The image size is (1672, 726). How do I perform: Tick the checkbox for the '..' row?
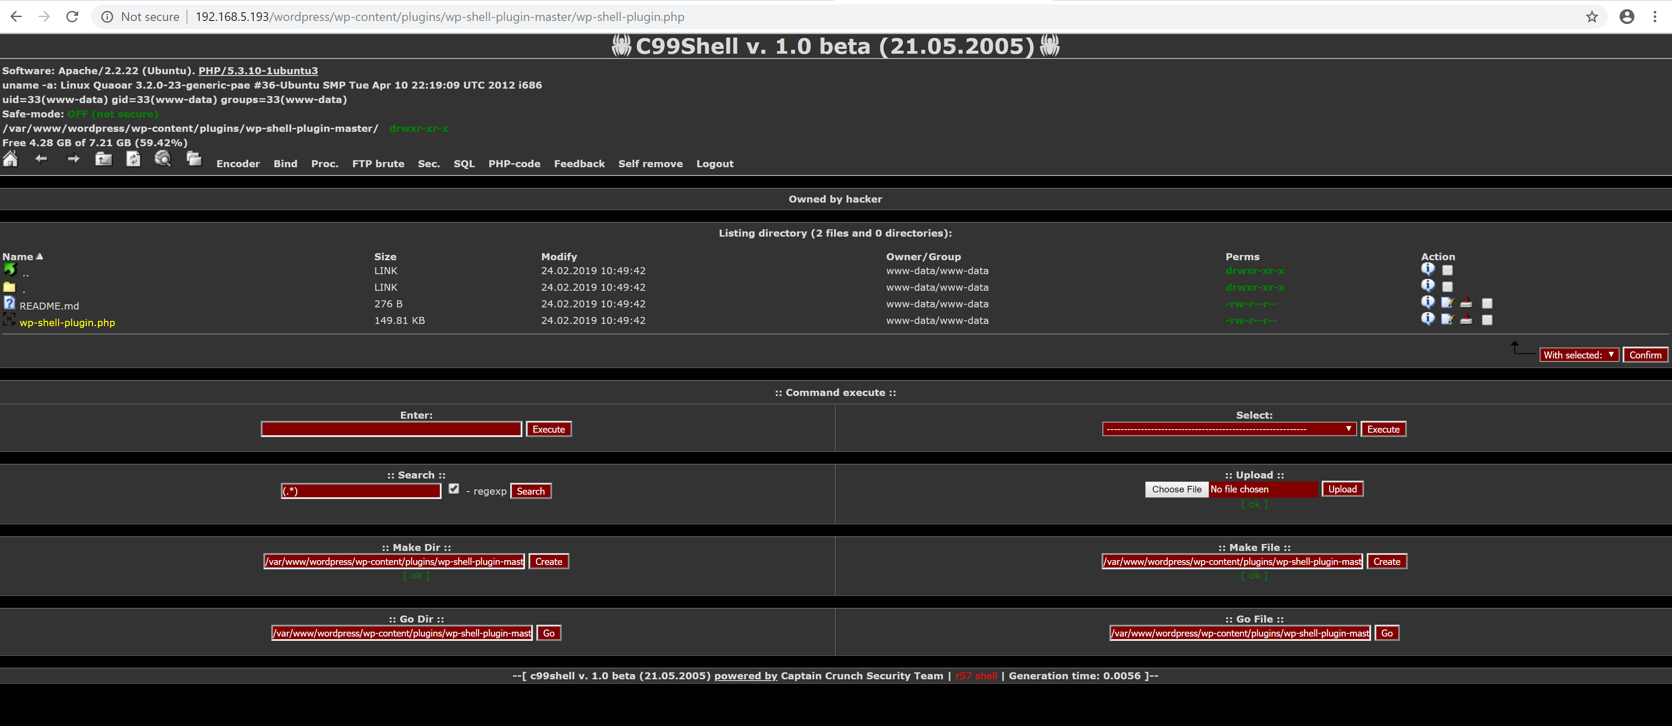coord(1447,271)
